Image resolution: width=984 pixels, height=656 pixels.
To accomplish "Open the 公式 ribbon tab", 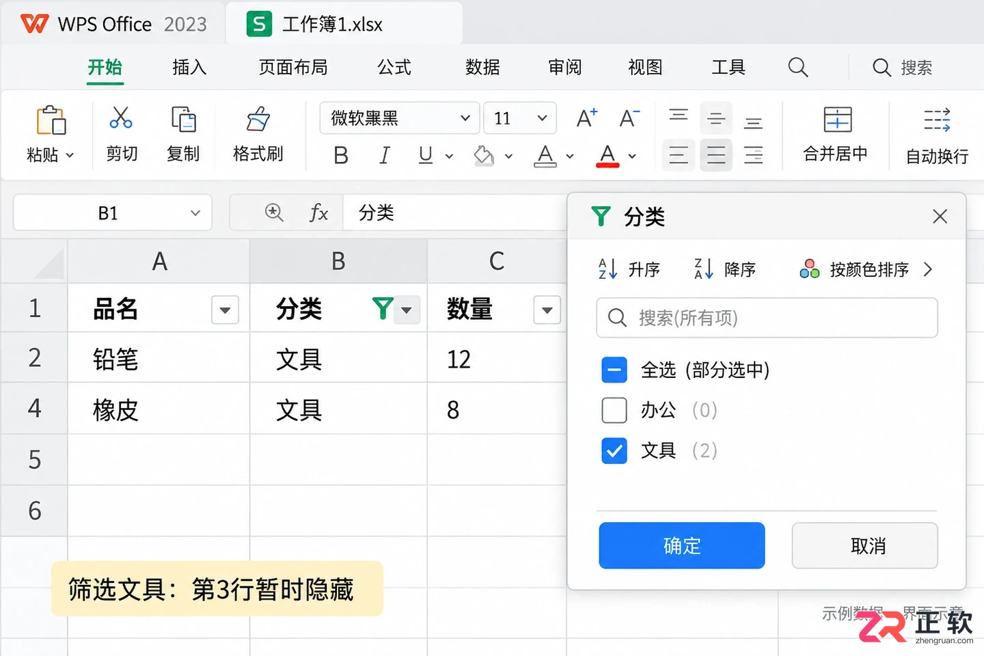I will pos(394,67).
